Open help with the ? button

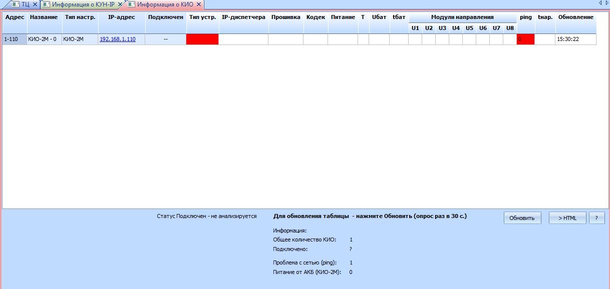click(596, 218)
